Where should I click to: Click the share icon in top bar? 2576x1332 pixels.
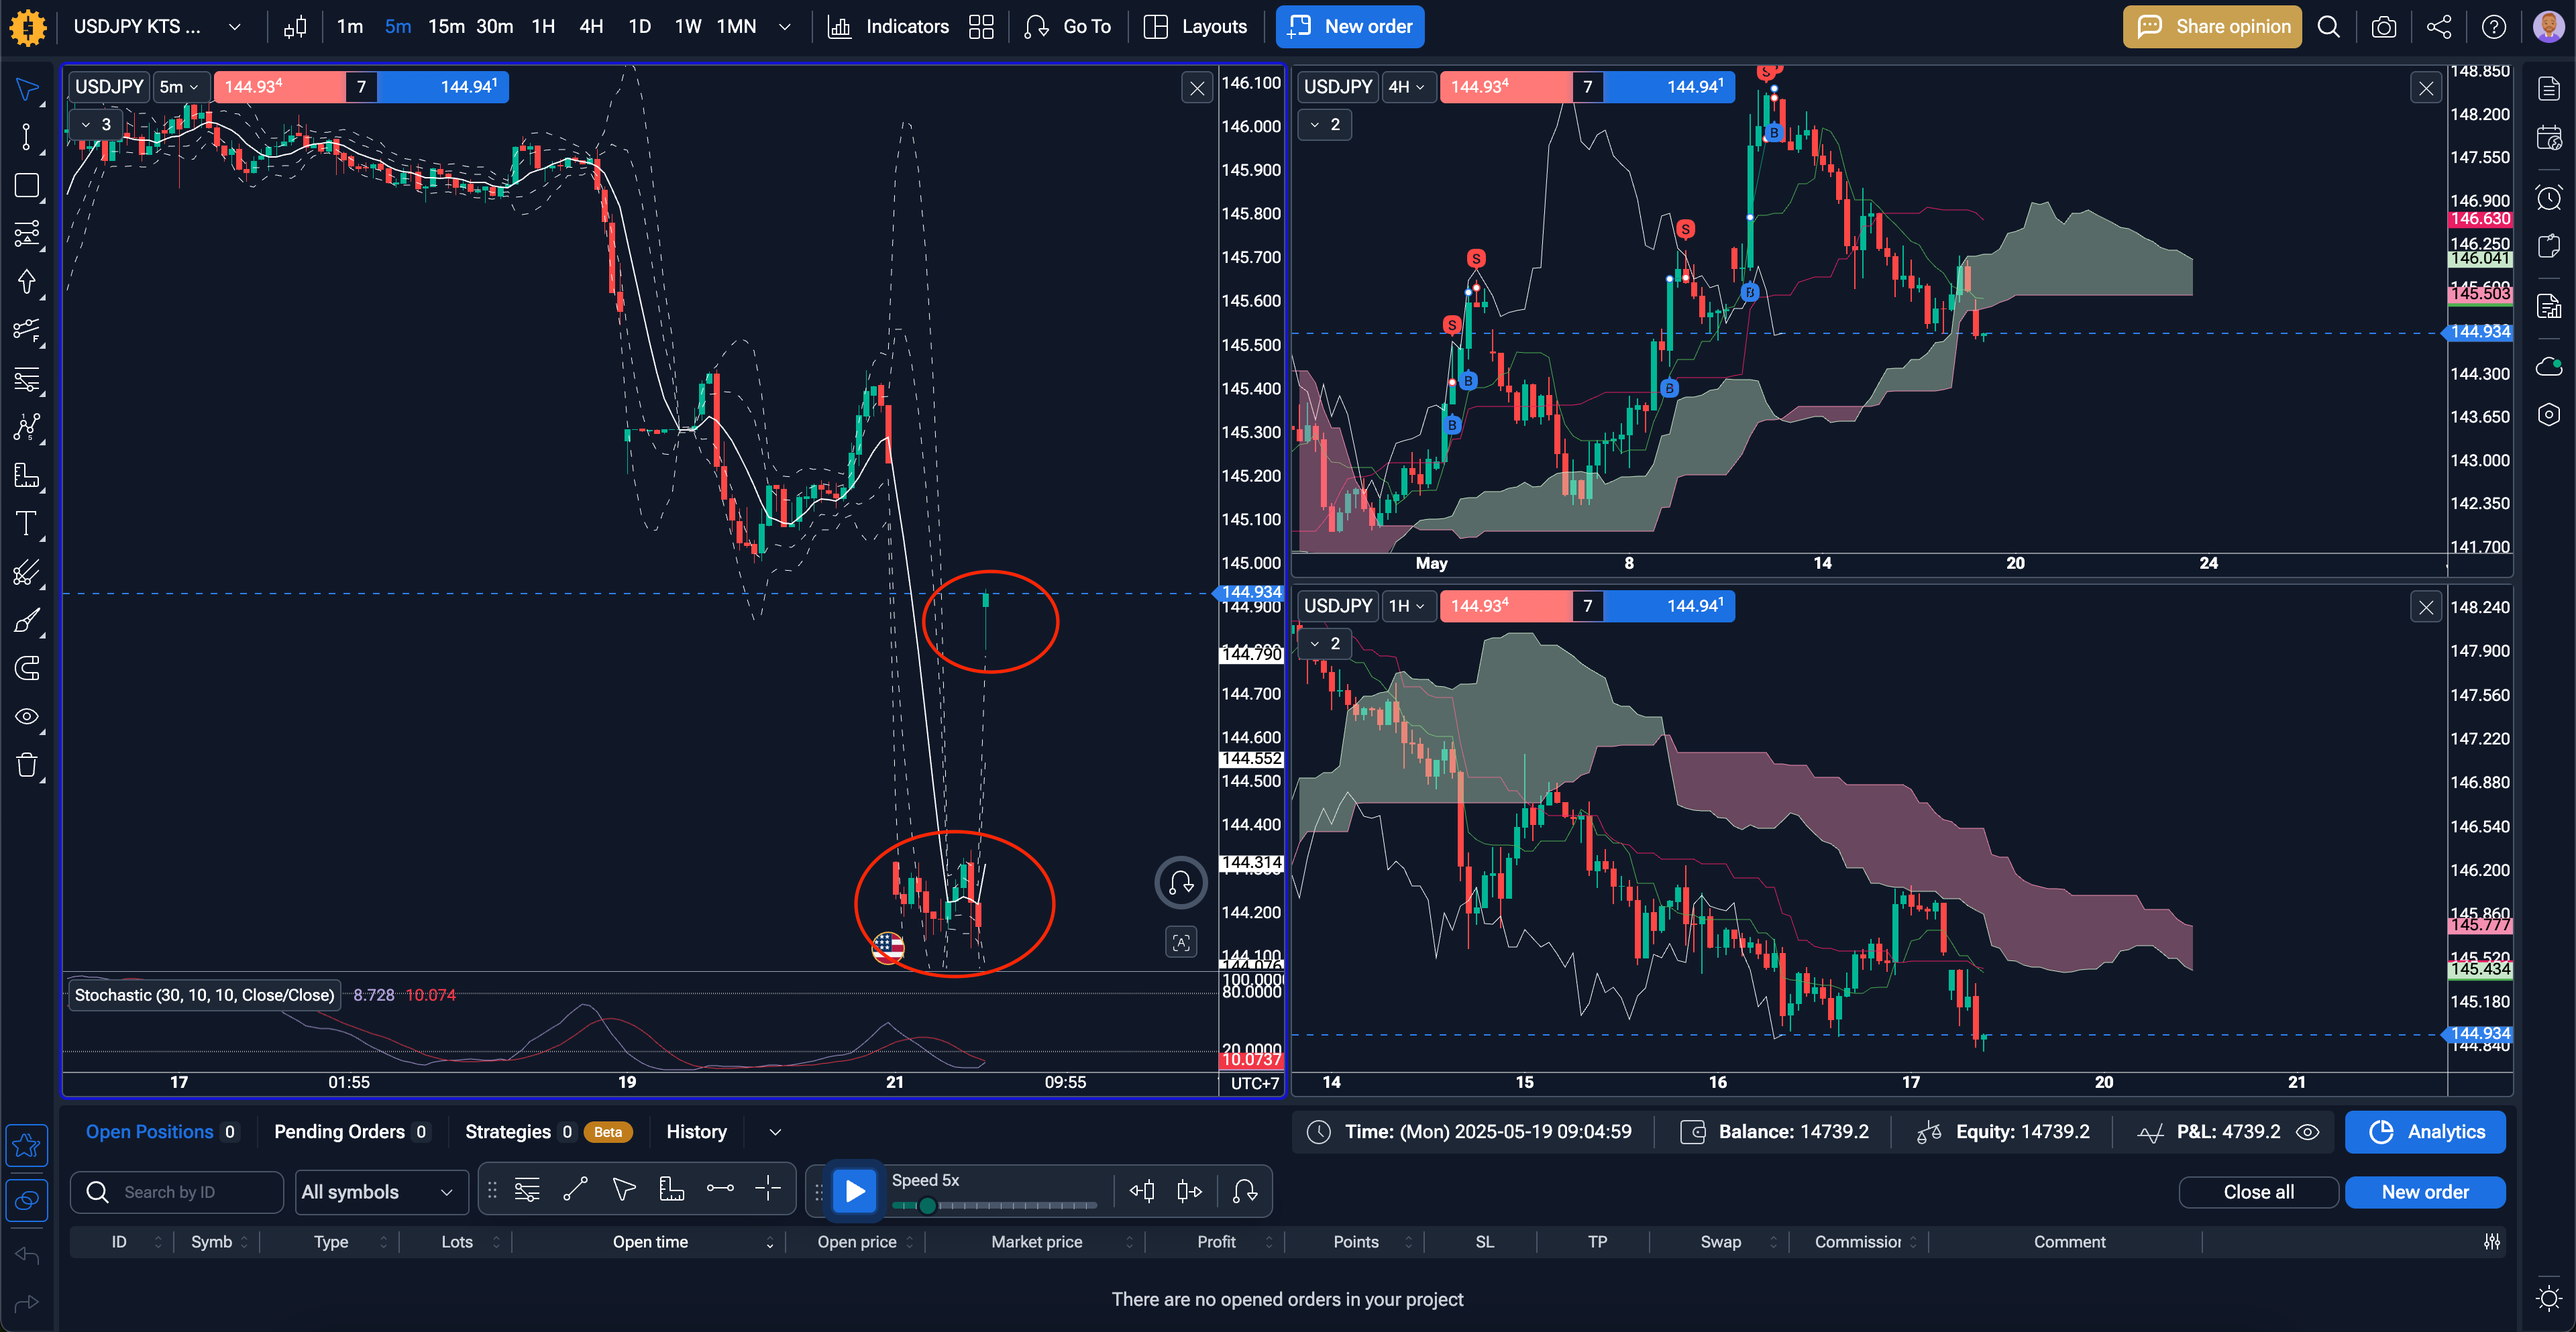point(2439,27)
